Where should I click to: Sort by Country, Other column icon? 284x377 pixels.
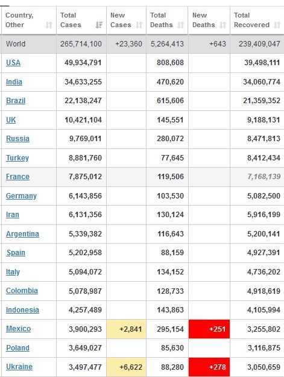[49, 25]
